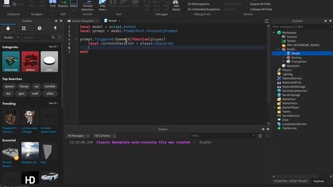Expand the Dummy node
Image resolution: width=333 pixels, height=187 pixels.
coord(283,58)
